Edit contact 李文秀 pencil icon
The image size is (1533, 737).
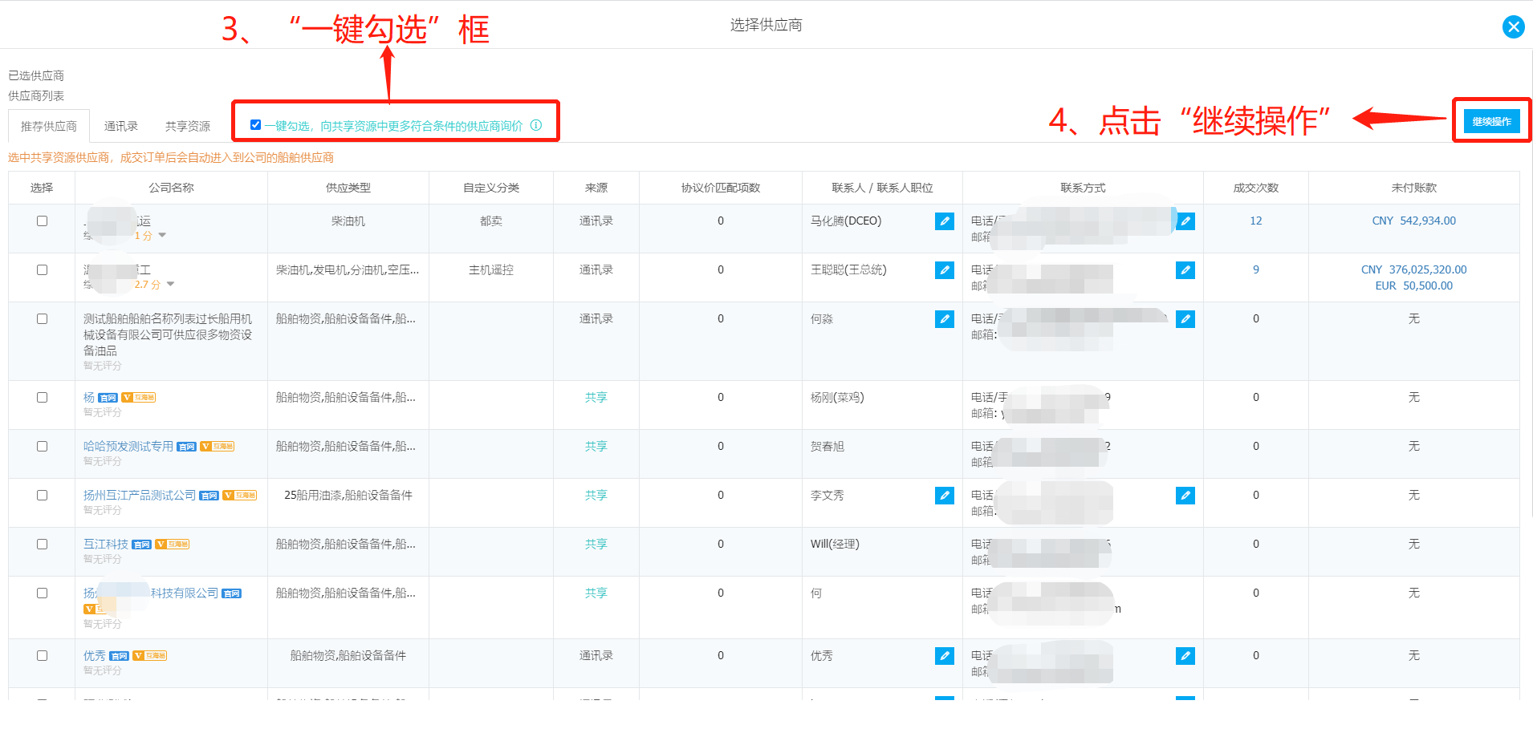tap(945, 496)
